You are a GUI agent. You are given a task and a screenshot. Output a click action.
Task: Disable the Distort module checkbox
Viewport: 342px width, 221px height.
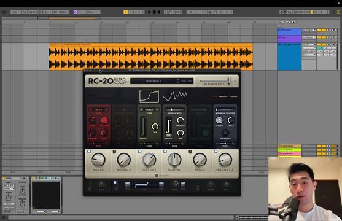(139, 152)
